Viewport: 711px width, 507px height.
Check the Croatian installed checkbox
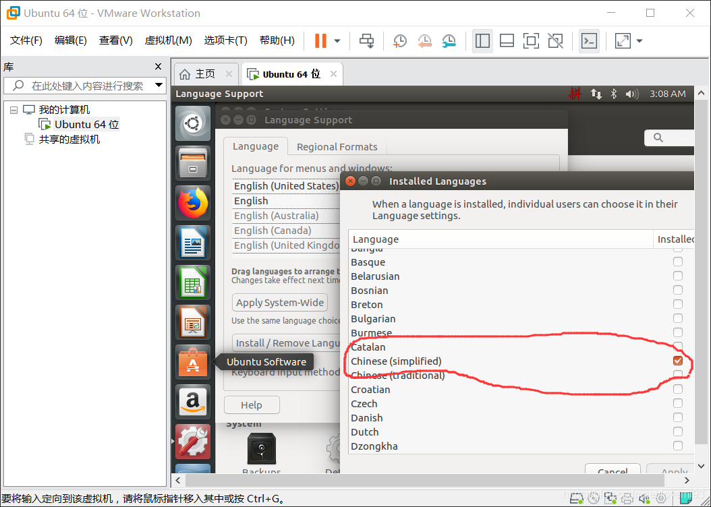pyautogui.click(x=678, y=389)
